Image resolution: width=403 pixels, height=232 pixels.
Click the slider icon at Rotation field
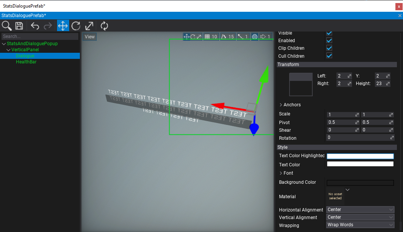click(392, 138)
